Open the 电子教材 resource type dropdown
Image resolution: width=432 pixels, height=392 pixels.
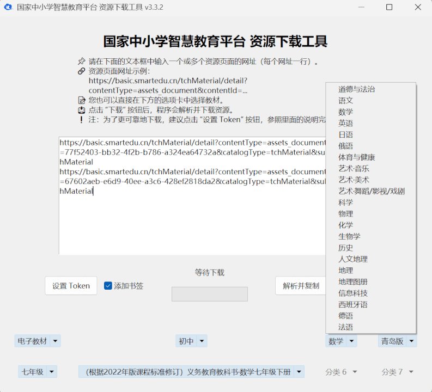(38, 341)
